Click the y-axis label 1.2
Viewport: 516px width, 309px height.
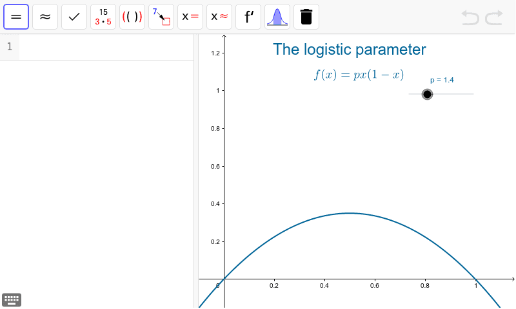tap(215, 53)
